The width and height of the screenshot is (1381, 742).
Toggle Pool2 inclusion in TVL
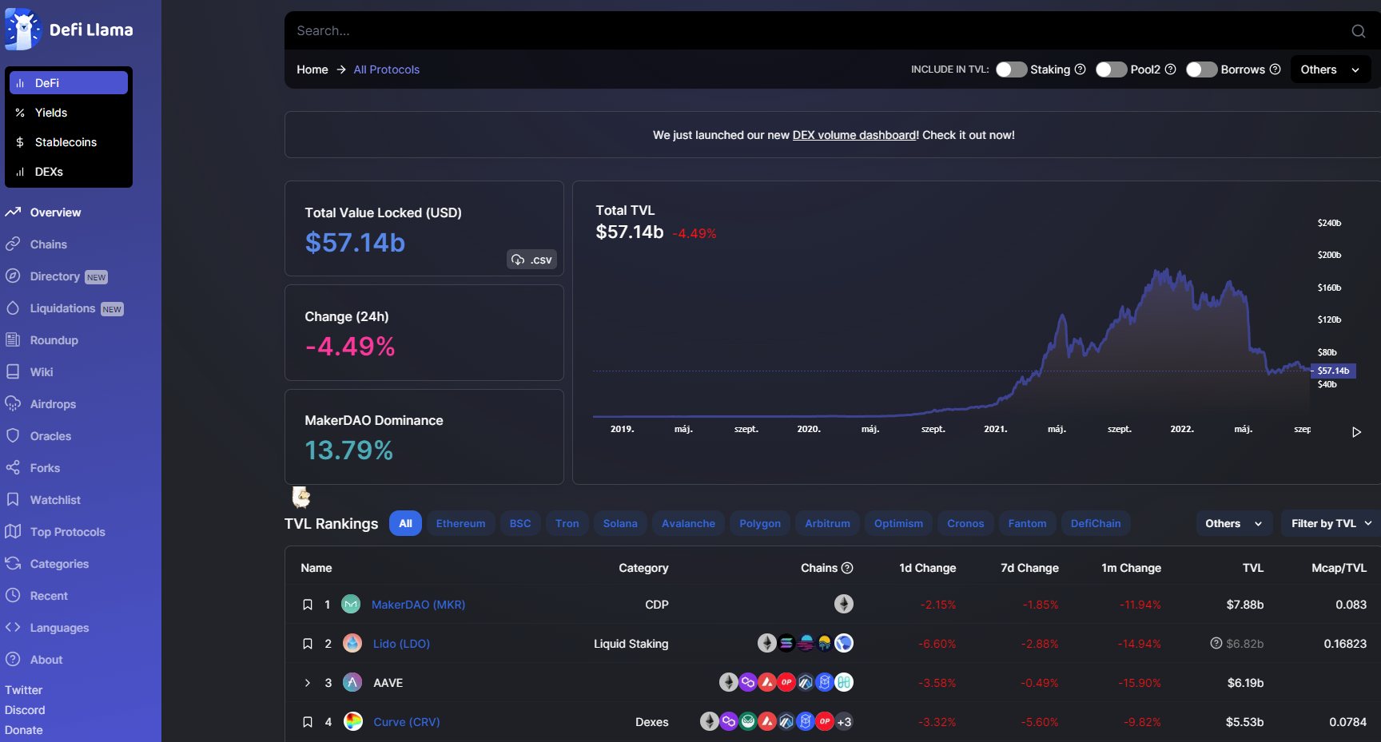tap(1111, 69)
